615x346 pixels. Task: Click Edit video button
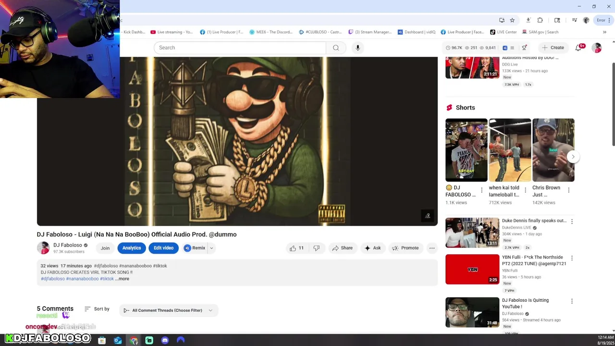[163, 248]
